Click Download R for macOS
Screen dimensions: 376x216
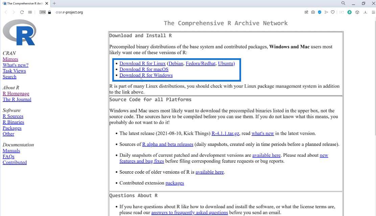pos(144,69)
